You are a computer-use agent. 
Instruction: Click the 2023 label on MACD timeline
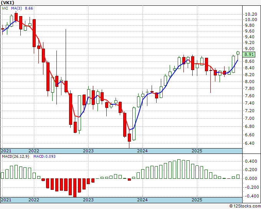pyautogui.click(x=88, y=200)
